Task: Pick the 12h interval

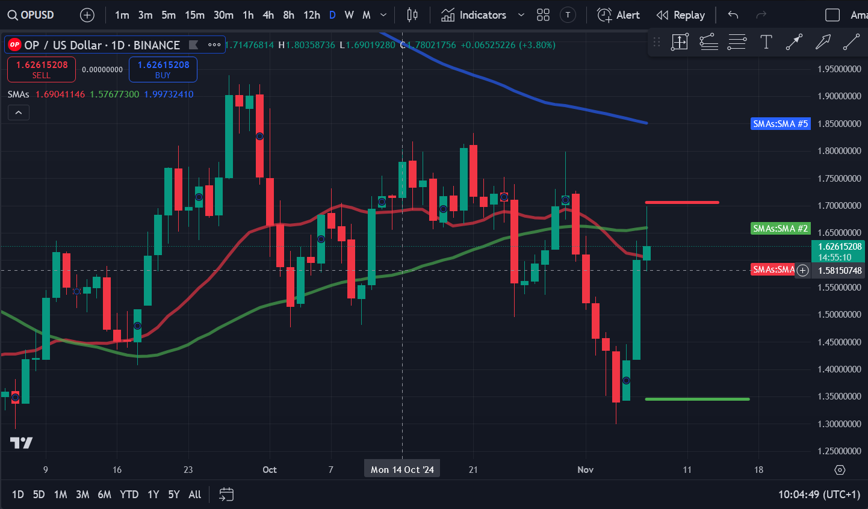Action: 312,15
